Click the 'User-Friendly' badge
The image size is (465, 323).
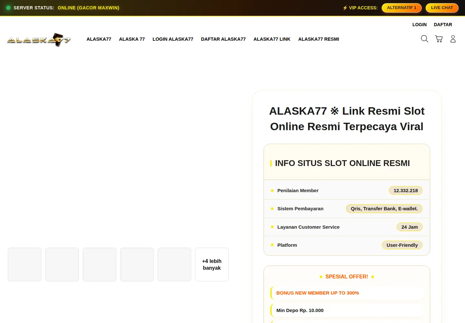coord(402,245)
